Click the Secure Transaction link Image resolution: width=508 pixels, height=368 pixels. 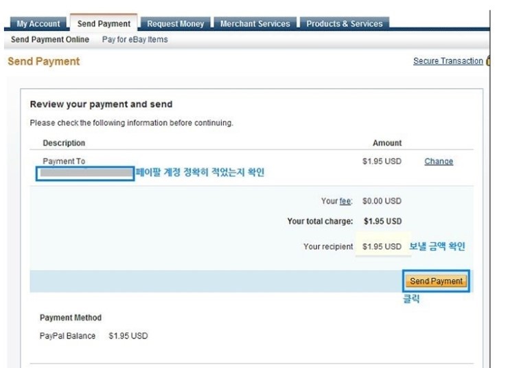[448, 61]
